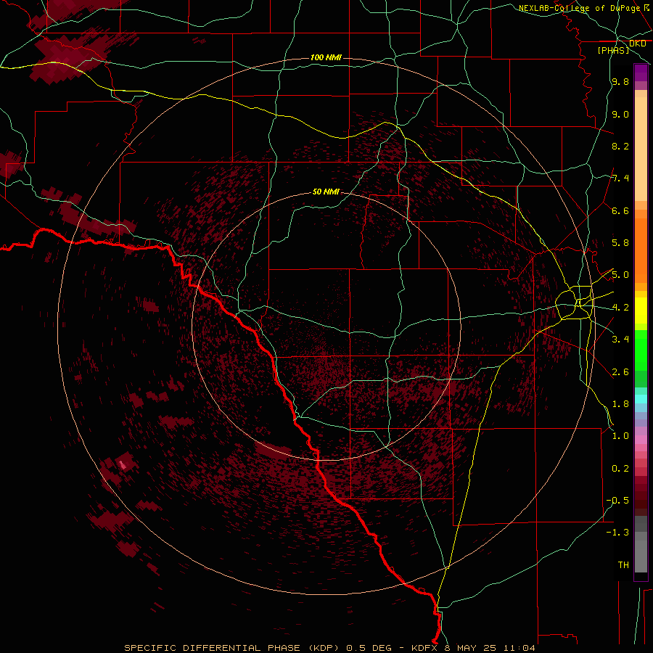
Task: Click the "NEXLAB-College of DuPage" label
Action: [580, 8]
